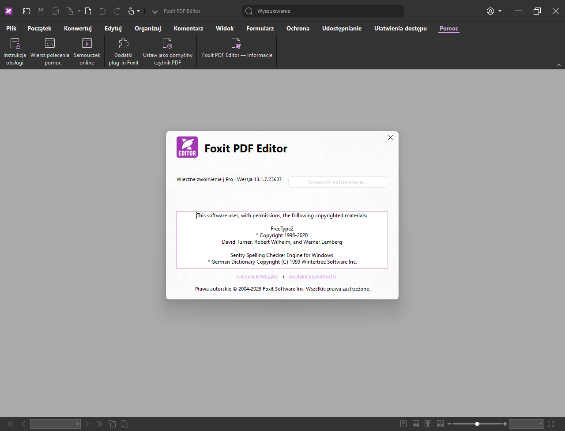Launch Samouczek online tutorial

click(87, 52)
